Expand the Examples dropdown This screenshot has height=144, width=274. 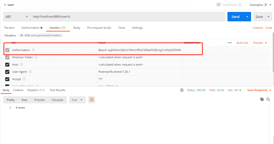pyautogui.click(x=270, y=5)
